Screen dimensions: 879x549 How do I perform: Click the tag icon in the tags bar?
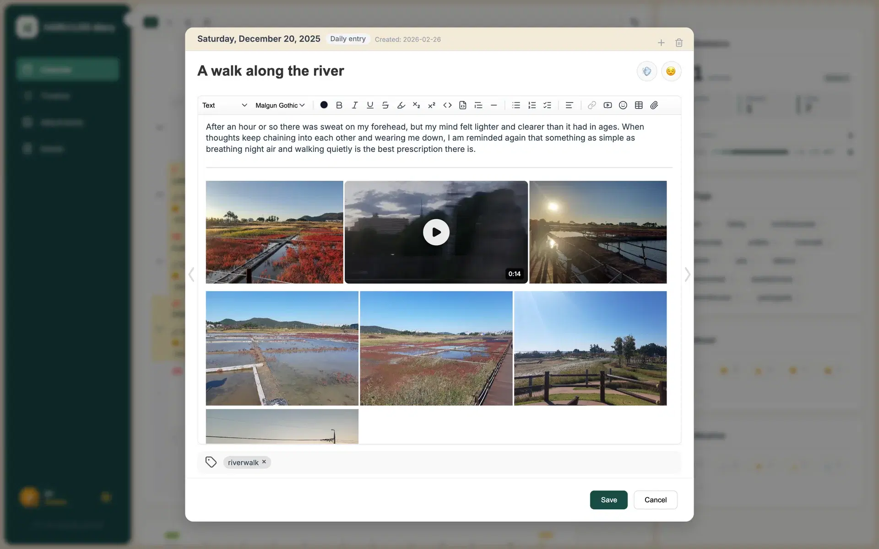tap(211, 462)
